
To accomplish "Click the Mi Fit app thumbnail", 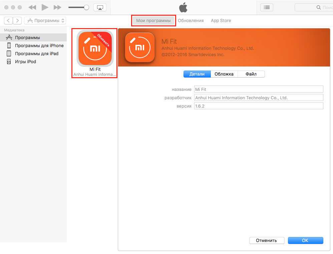I will [95, 48].
